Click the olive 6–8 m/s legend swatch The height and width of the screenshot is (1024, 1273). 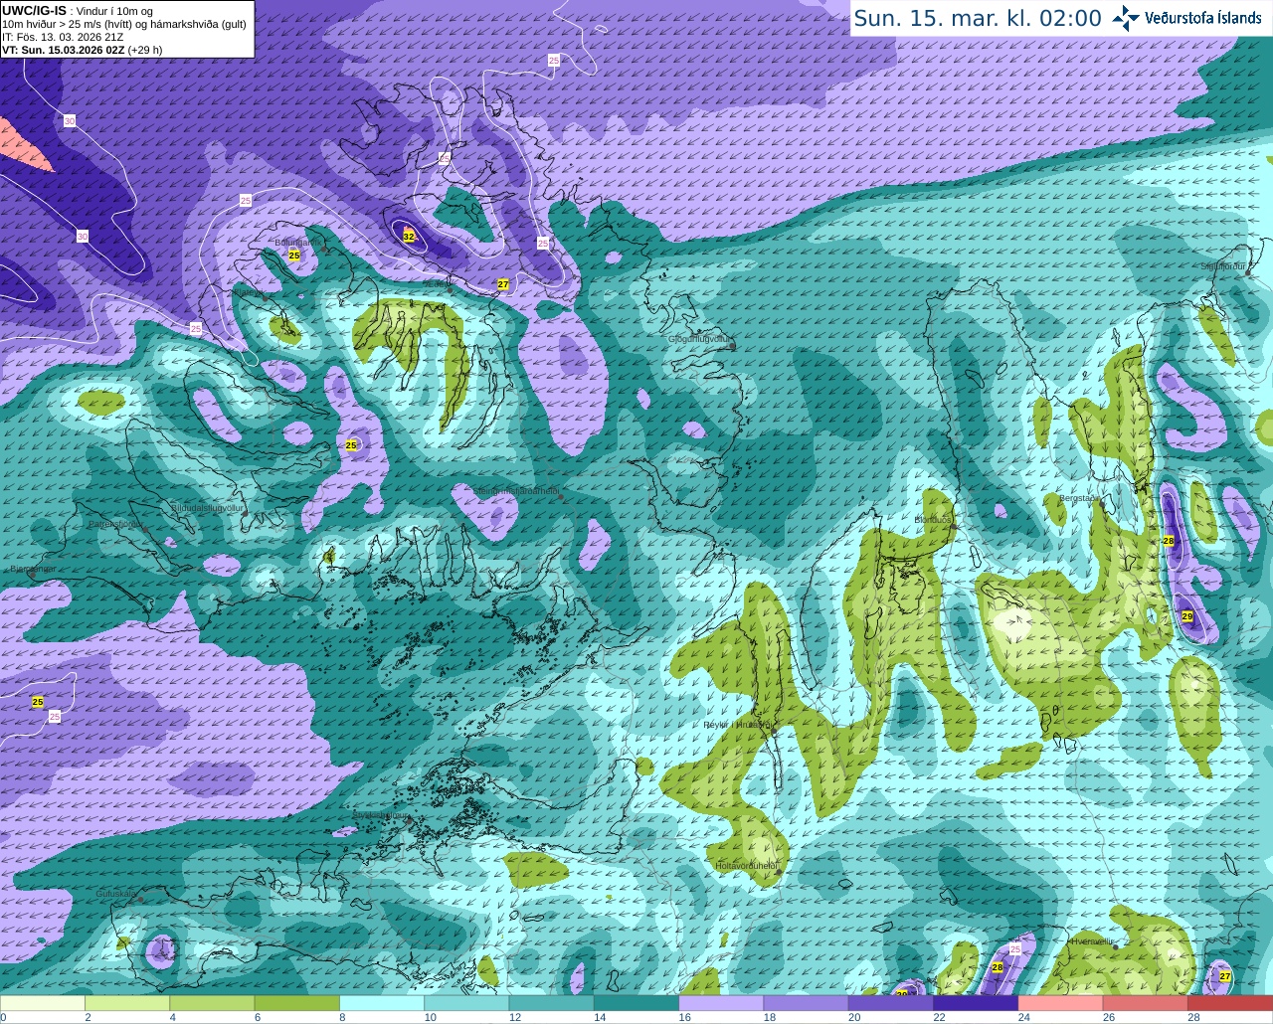tap(297, 1003)
